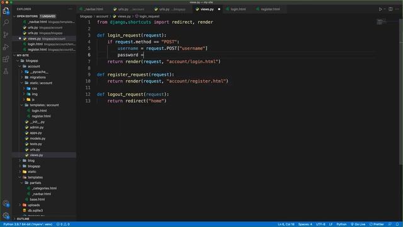Open admin.py in file tree
403x227 pixels.
click(x=36, y=127)
